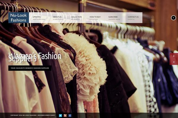Open the Contact Us menu item
The height and width of the screenshot is (118, 178).
[133, 17]
